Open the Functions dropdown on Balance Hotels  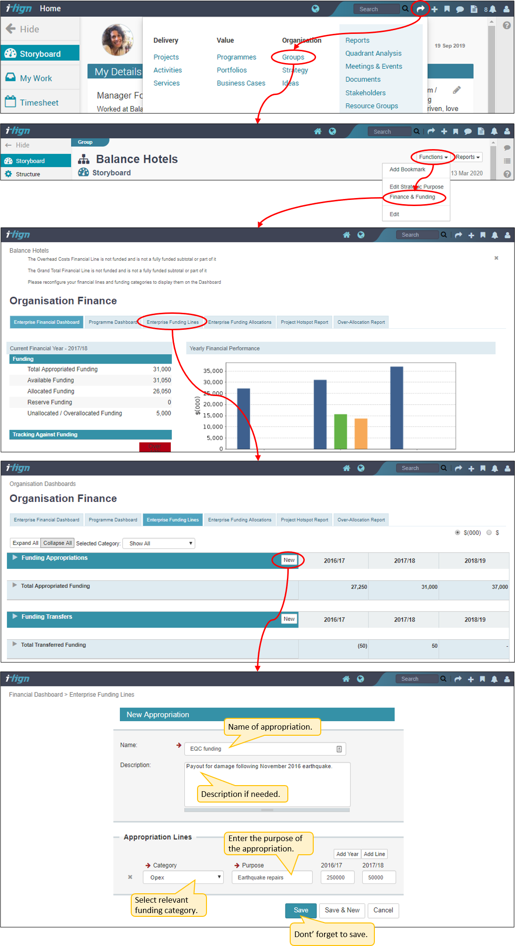433,157
